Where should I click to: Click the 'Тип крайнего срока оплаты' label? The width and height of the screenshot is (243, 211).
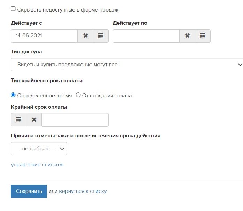point(47,81)
